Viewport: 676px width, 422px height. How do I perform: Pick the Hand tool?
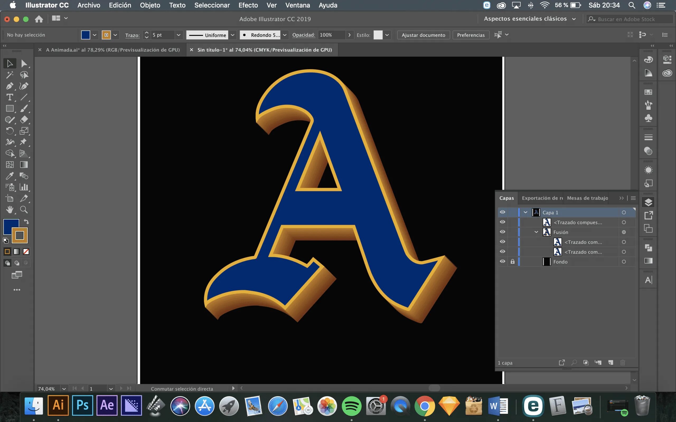coord(10,210)
